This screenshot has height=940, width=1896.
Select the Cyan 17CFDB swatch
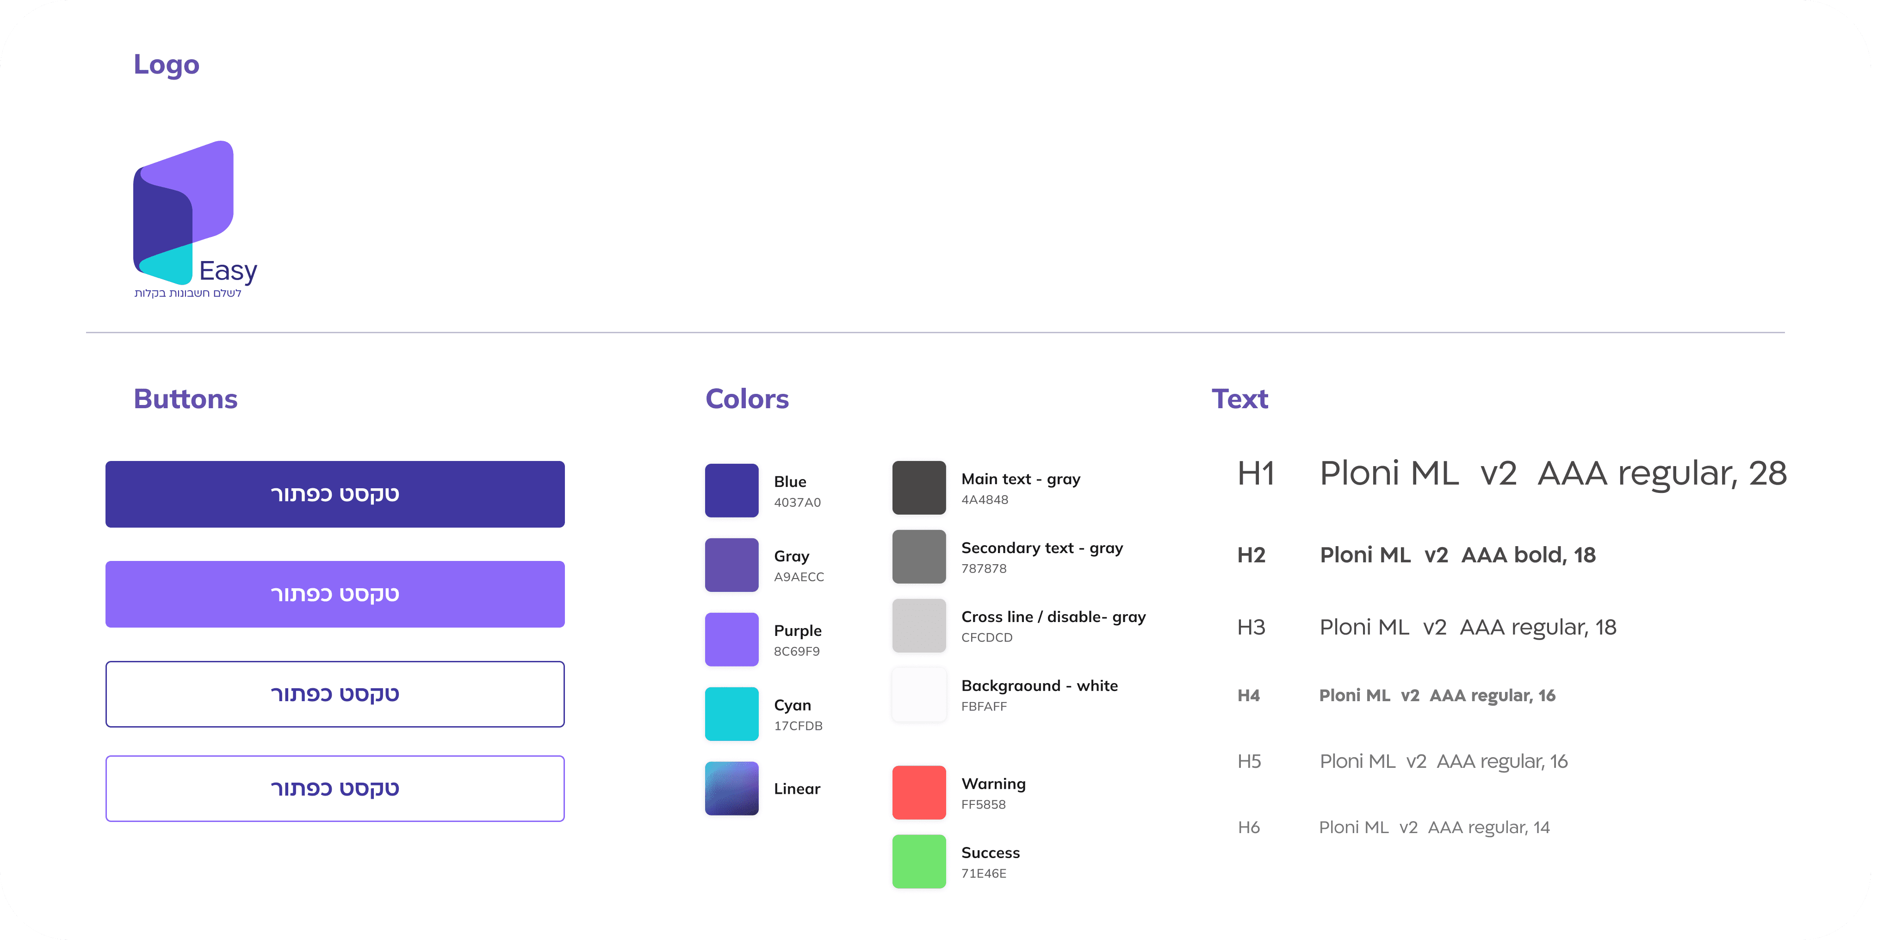731,713
